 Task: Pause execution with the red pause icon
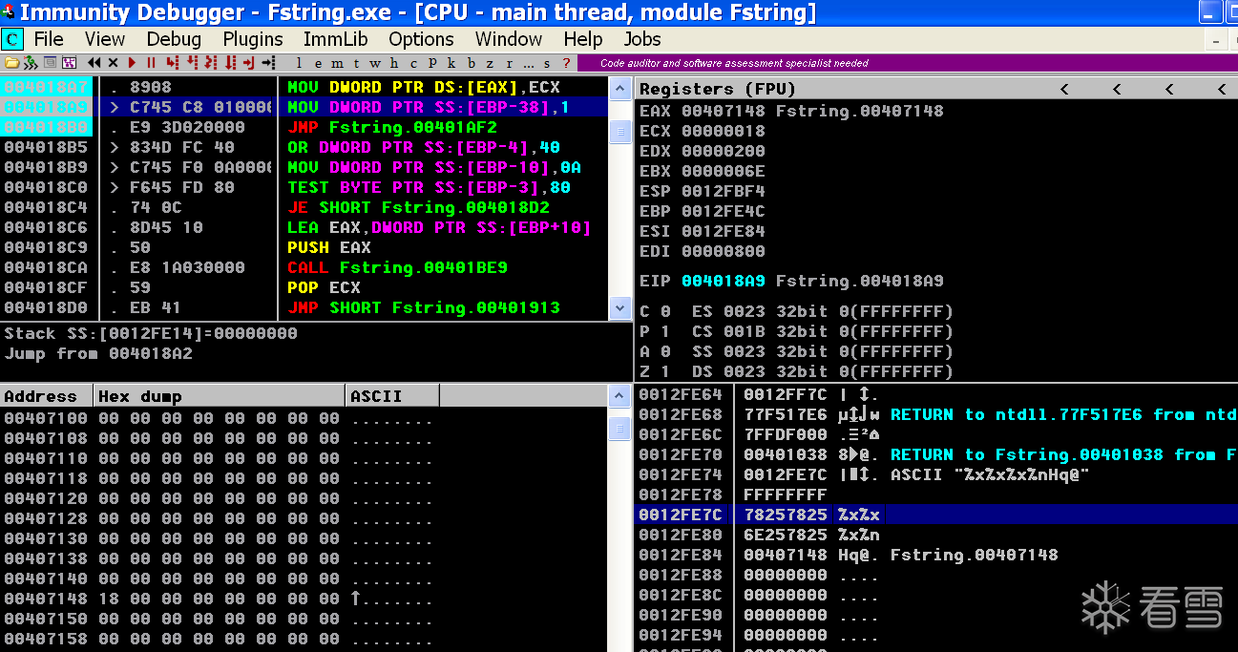(x=151, y=63)
